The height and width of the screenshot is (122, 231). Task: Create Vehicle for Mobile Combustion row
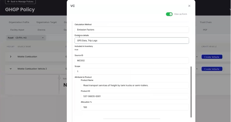coord(212,57)
